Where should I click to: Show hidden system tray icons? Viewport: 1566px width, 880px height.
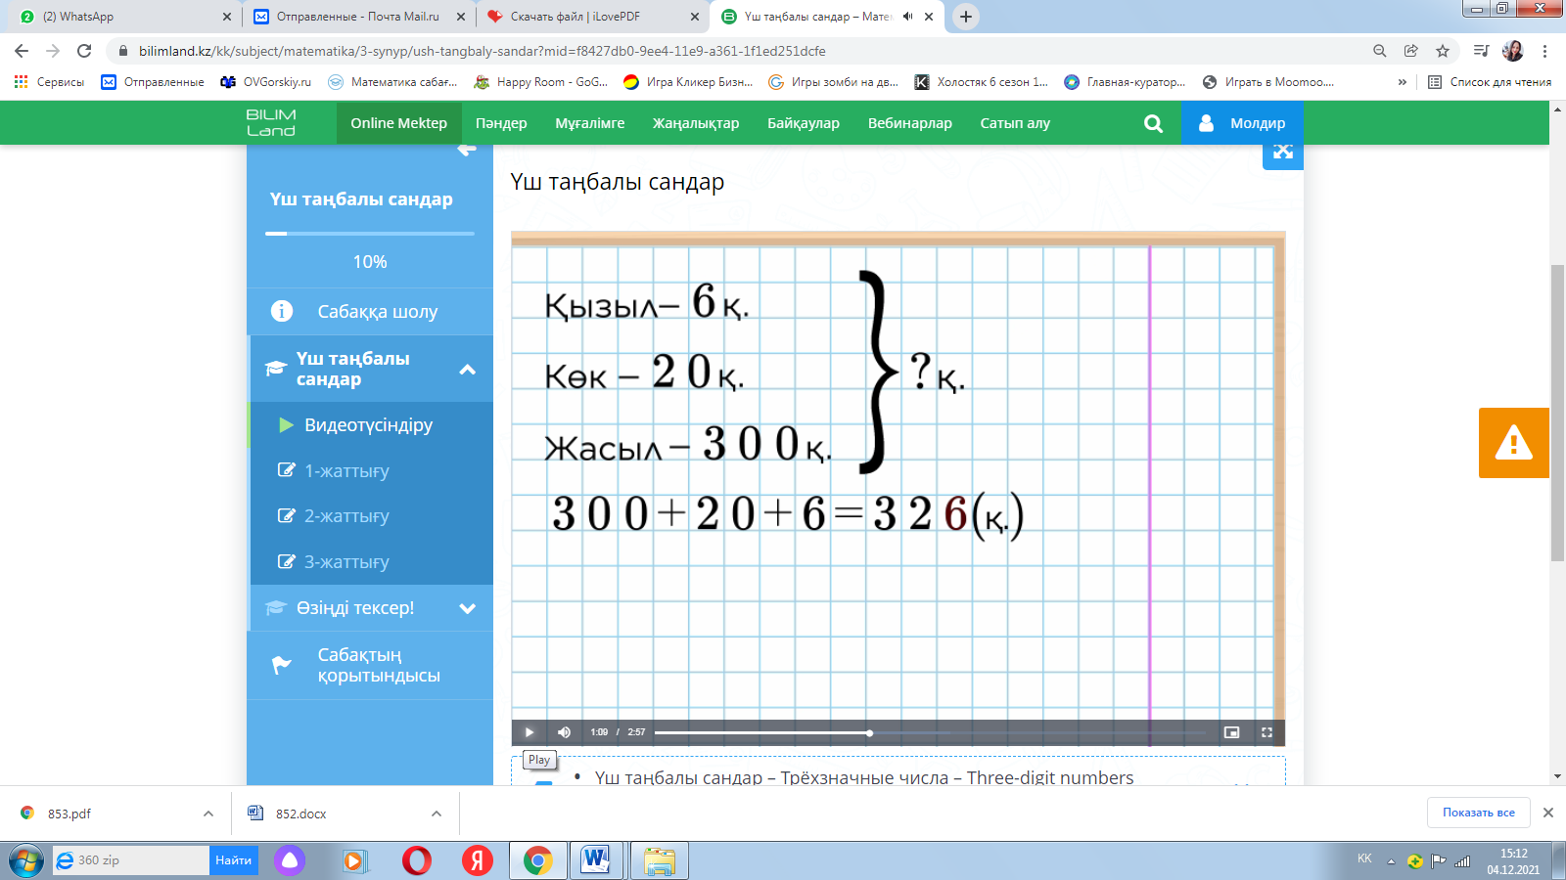(1391, 861)
